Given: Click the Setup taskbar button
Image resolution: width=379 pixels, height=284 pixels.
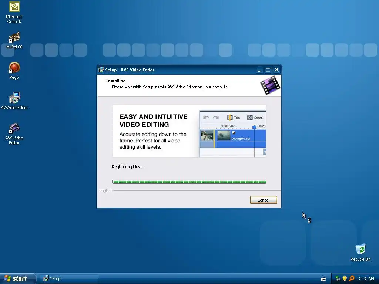Looking at the screenshot, I should tap(69, 278).
